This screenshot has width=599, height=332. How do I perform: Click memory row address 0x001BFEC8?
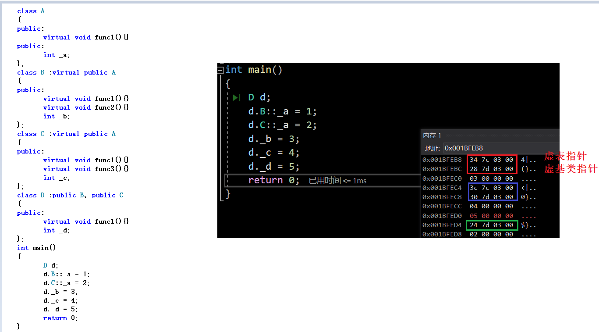pyautogui.click(x=442, y=197)
